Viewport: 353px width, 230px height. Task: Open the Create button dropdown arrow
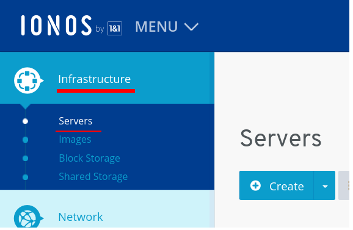click(325, 185)
